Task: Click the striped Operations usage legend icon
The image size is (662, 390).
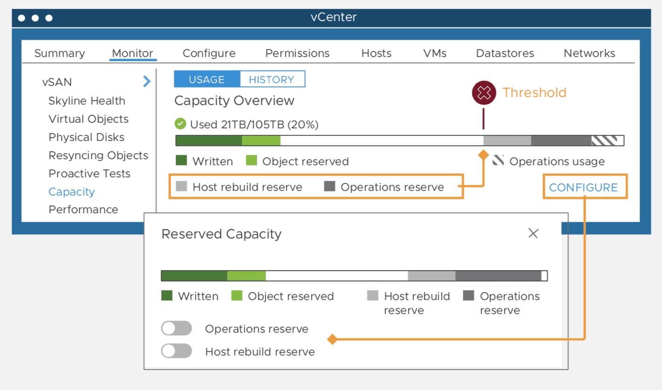Action: click(x=498, y=160)
